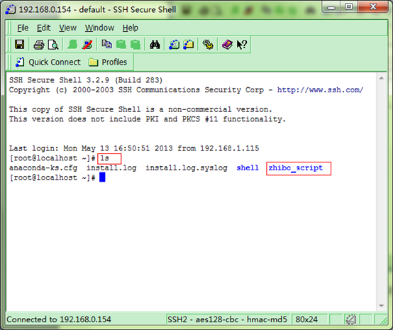Click the Print icon
Image resolution: width=393 pixels, height=330 pixels.
[x=39, y=45]
